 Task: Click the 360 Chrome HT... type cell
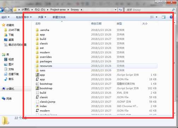tap(127, 106)
